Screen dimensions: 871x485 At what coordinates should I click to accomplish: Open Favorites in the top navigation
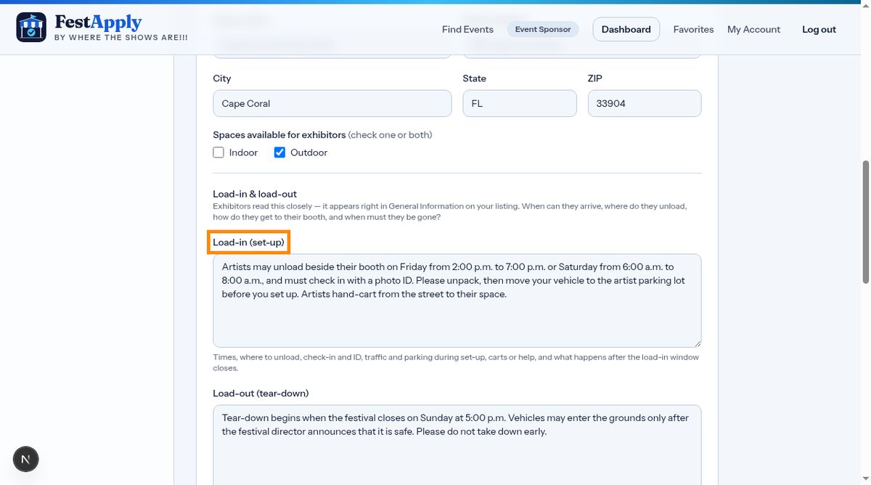pyautogui.click(x=693, y=30)
